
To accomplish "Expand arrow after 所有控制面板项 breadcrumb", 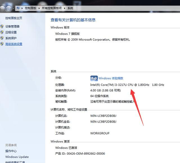I will [x=65, y=8].
